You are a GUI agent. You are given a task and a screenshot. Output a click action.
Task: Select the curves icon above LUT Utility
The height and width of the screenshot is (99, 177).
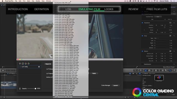(x=23, y=64)
